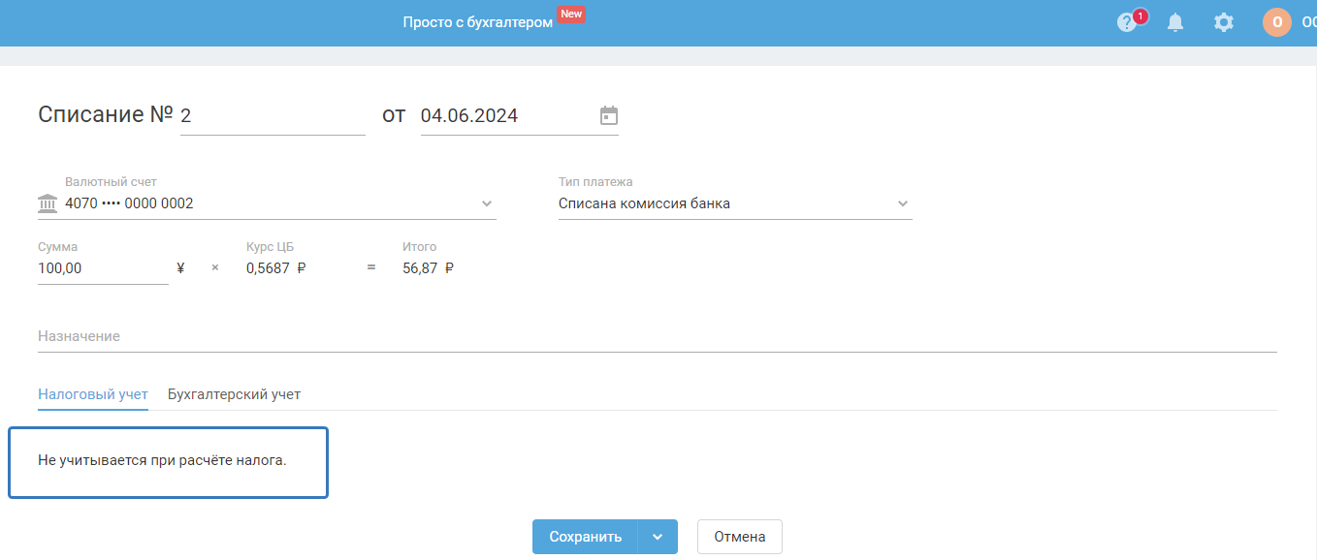Open the Просто с бухгалтером link
This screenshot has width=1317, height=560.
click(x=478, y=22)
